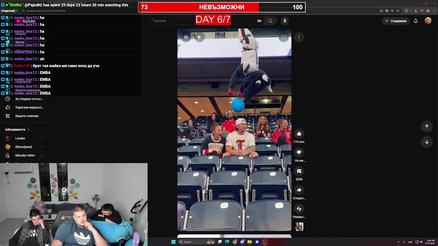Open the system tray volume control
Viewport: 438px width, 246px height.
pyautogui.click(x=421, y=242)
